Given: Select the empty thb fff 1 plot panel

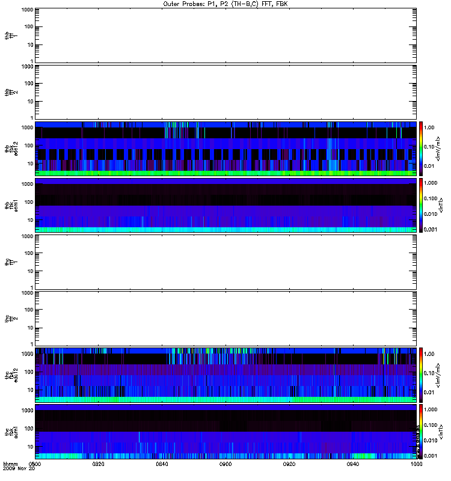Looking at the screenshot, I should 226,35.
